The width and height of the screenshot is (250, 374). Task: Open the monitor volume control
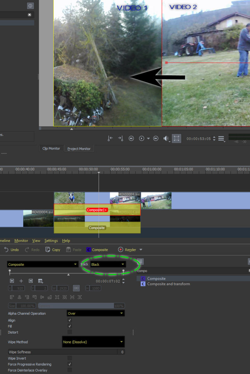click(166, 138)
